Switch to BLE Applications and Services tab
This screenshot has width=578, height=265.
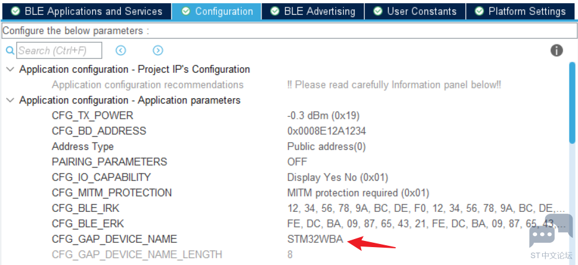(87, 11)
